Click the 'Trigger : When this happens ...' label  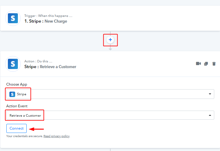click(48, 16)
